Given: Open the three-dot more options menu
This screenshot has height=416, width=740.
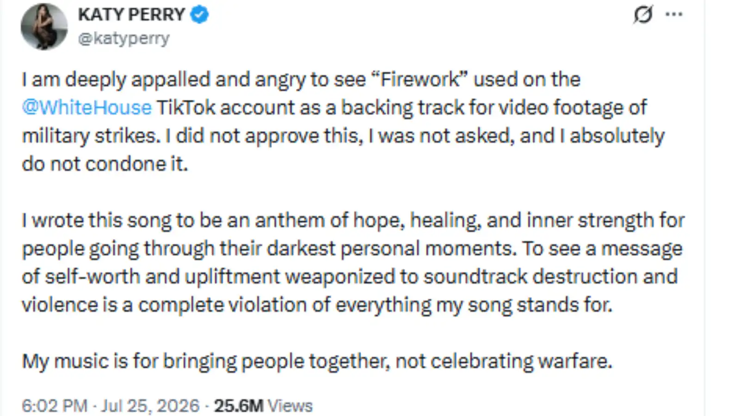Looking at the screenshot, I should (674, 14).
